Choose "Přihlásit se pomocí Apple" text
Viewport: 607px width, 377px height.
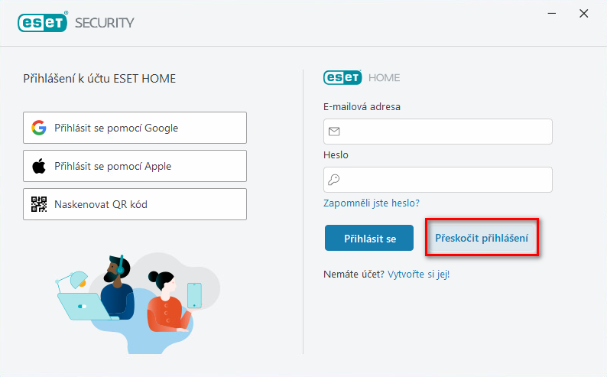click(112, 166)
